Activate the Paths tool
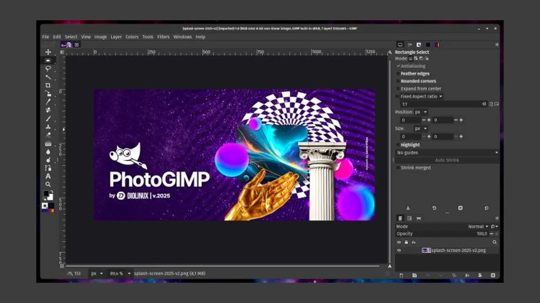Viewport: 540px width, 303px height. coord(48,168)
